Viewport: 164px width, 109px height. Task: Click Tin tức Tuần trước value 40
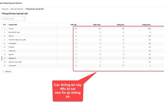pyautogui.click(x=99, y=29)
